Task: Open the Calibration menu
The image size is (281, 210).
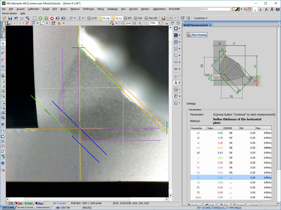Action: coord(33,9)
